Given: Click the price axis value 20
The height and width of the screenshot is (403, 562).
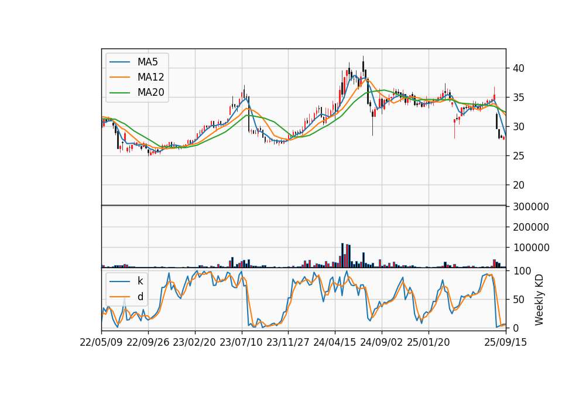Looking at the screenshot, I should 519,185.
